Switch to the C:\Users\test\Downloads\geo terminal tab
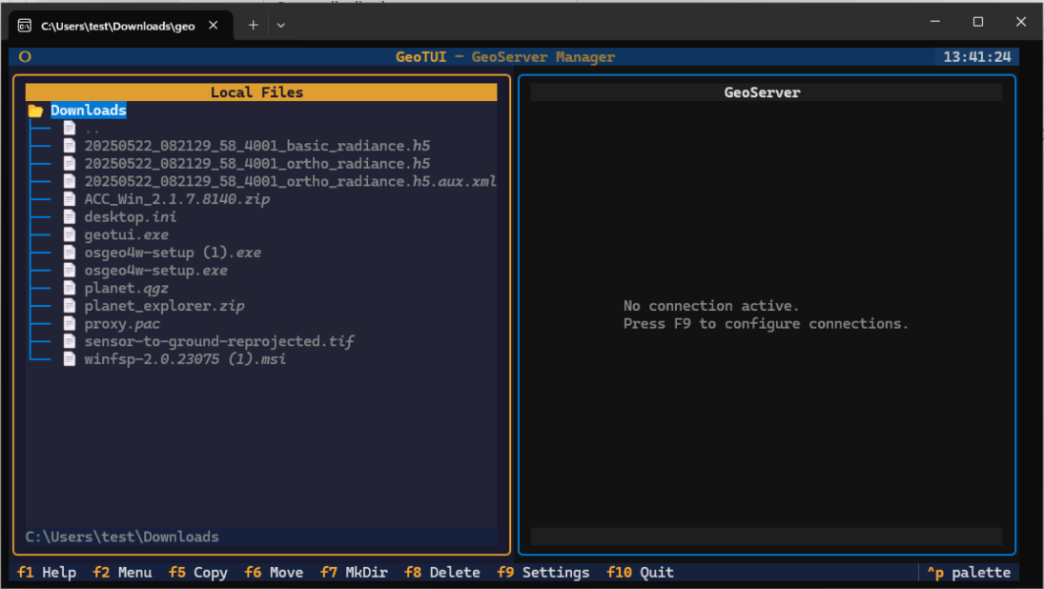Image resolution: width=1044 pixels, height=589 pixels. (118, 26)
